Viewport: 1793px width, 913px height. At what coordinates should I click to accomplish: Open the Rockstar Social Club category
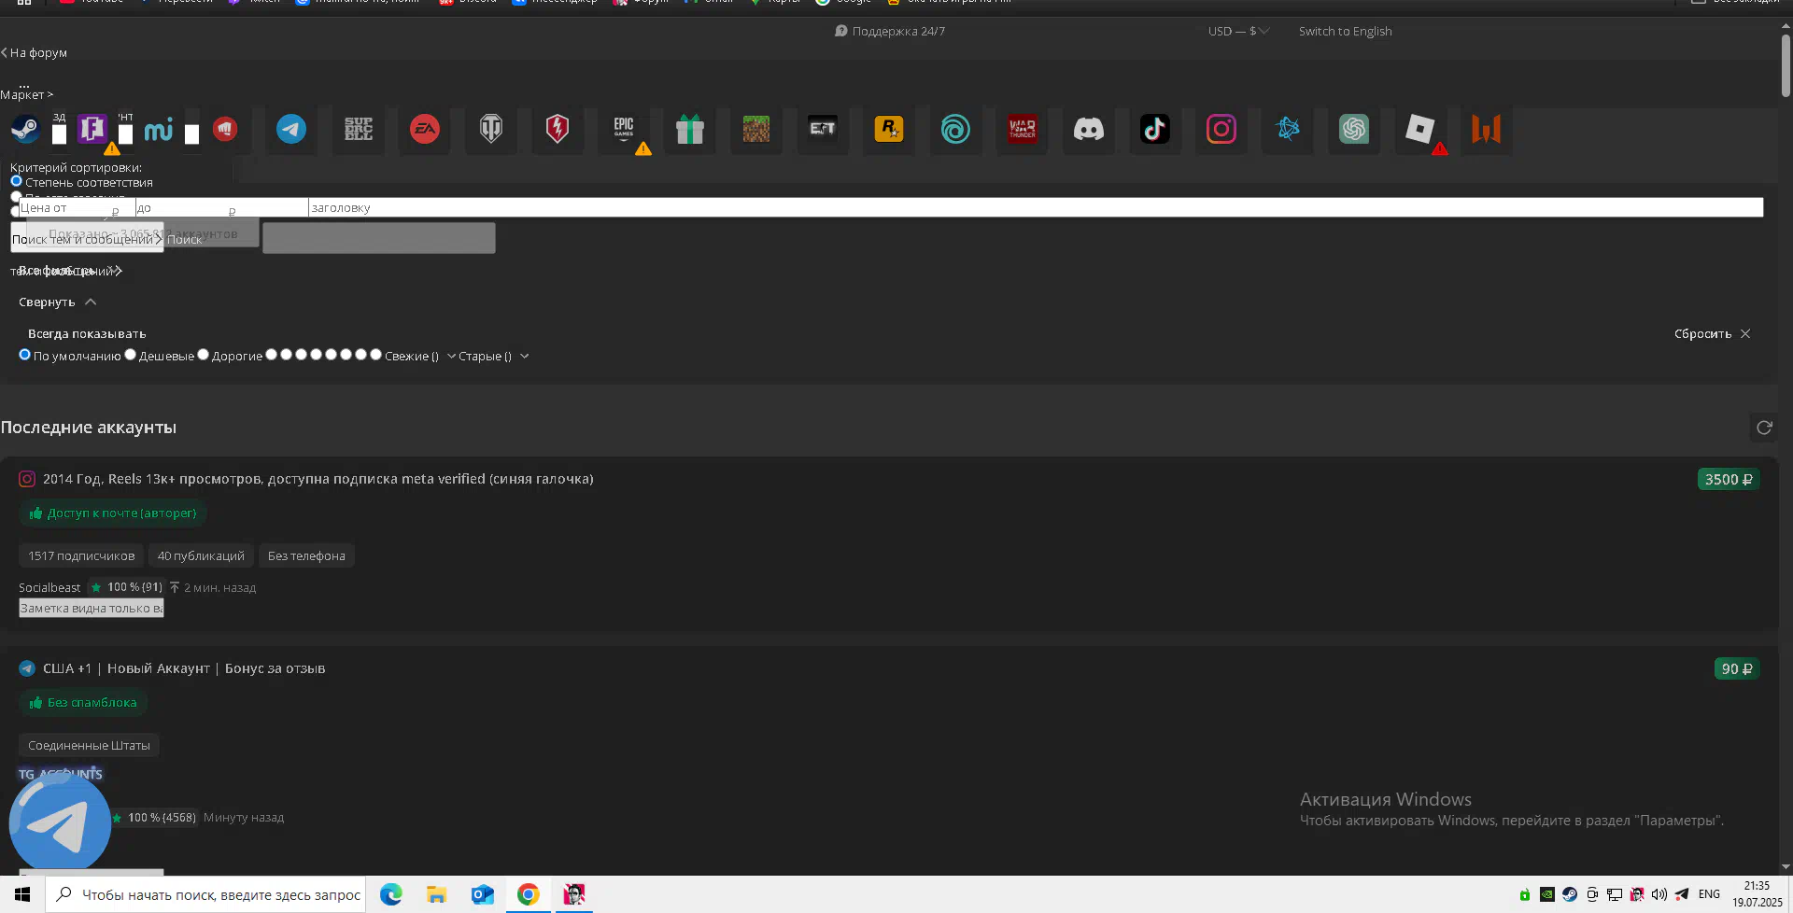[x=889, y=129]
